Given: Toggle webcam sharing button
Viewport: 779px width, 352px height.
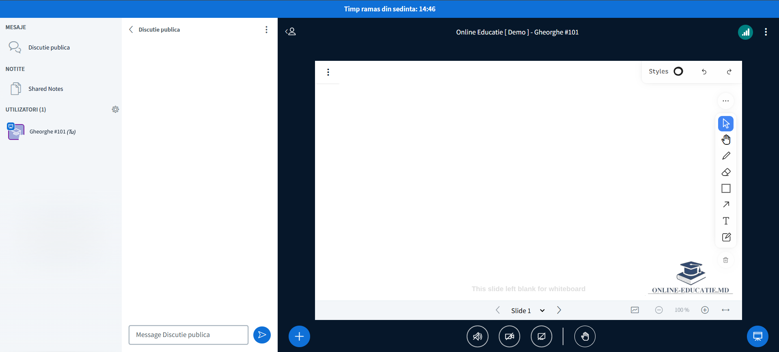Looking at the screenshot, I should (x=509, y=336).
